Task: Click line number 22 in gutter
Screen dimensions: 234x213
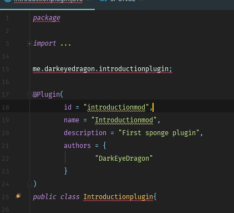Action: click(x=6, y=158)
